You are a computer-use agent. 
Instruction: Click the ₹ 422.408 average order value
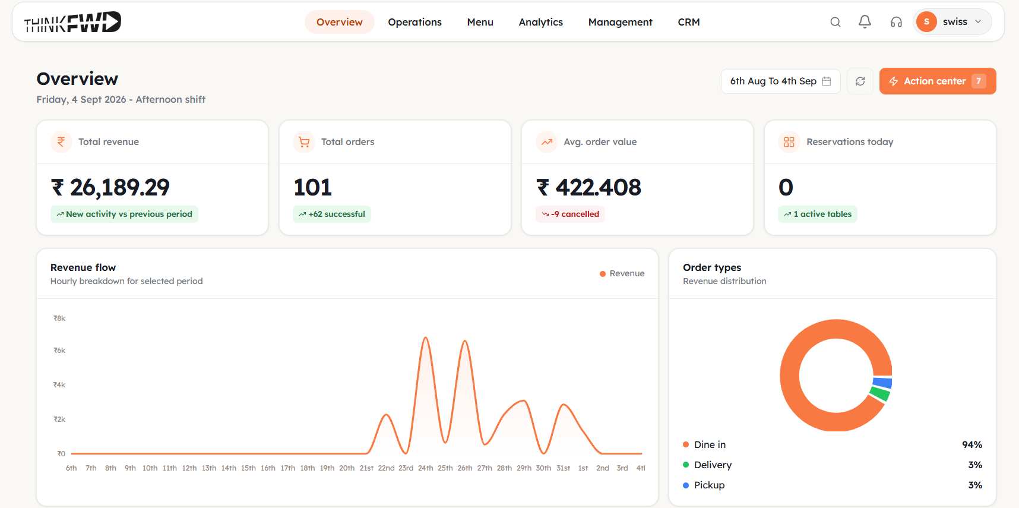589,188
